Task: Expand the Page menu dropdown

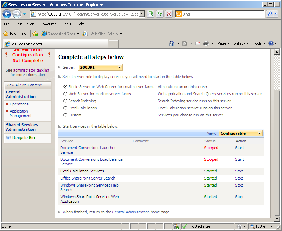Action: click(223, 43)
